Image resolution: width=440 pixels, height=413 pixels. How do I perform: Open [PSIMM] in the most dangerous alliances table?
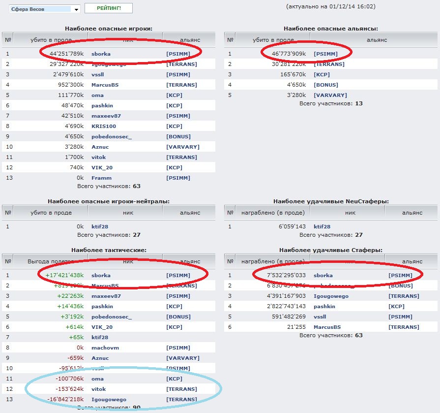(x=325, y=54)
